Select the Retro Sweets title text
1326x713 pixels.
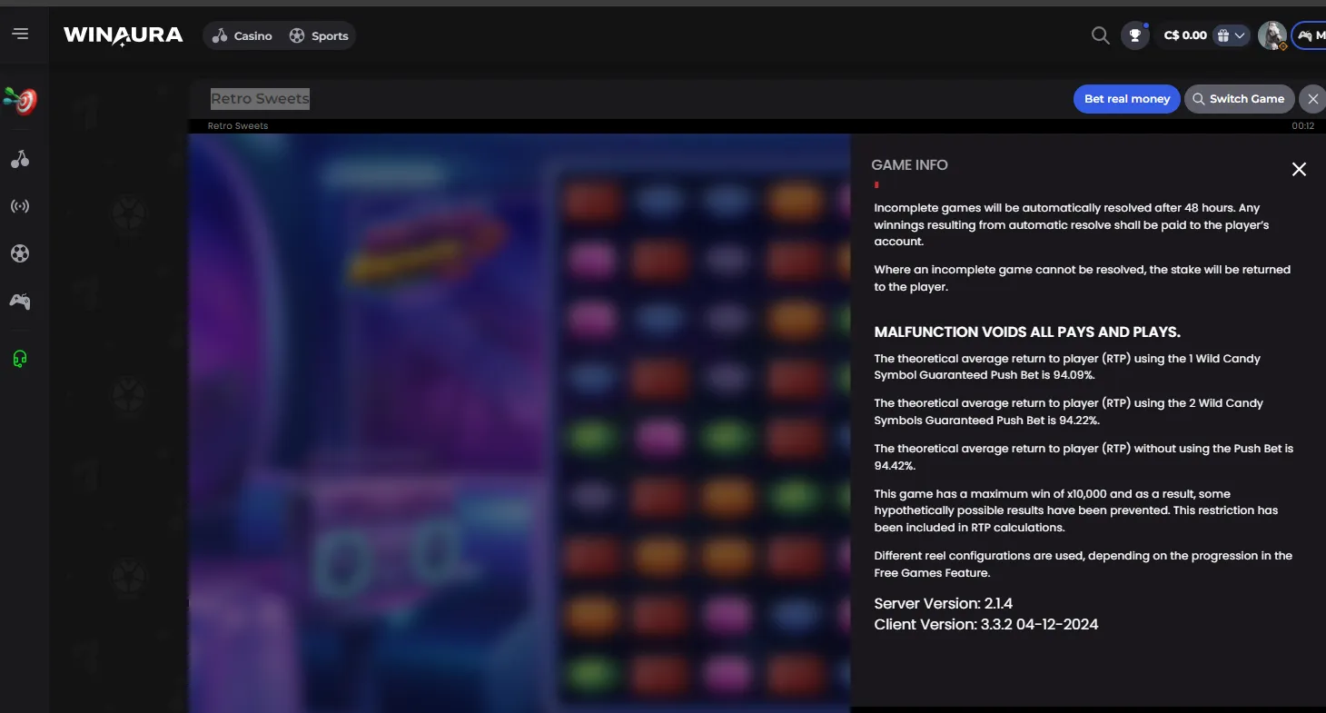click(x=260, y=98)
